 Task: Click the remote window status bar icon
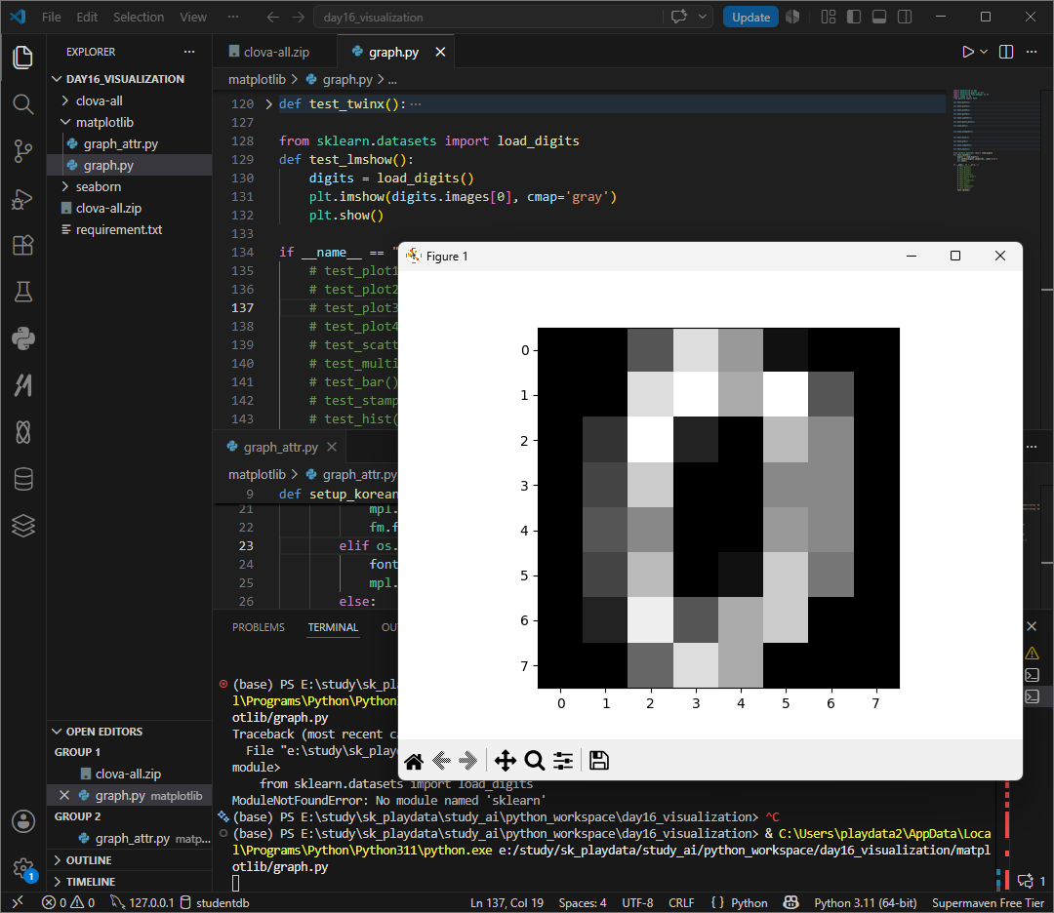[x=19, y=902]
